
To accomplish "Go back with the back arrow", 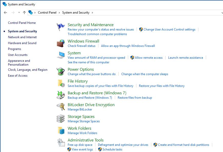I will (5, 13).
